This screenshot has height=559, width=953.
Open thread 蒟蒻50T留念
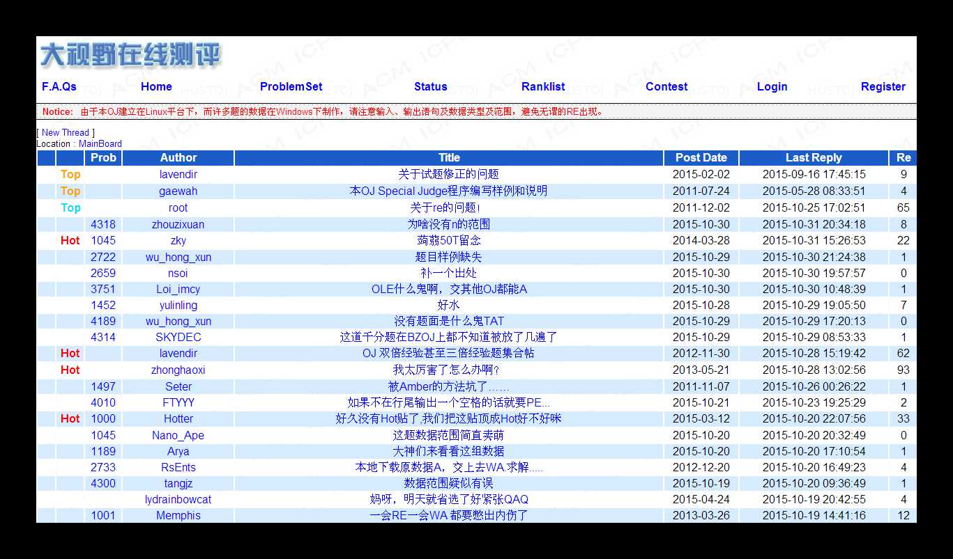(449, 240)
